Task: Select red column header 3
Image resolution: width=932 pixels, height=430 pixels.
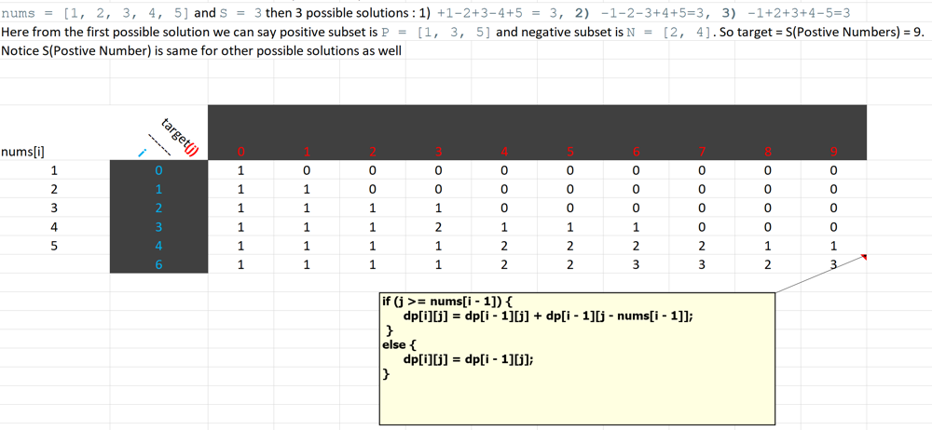Action: (438, 152)
